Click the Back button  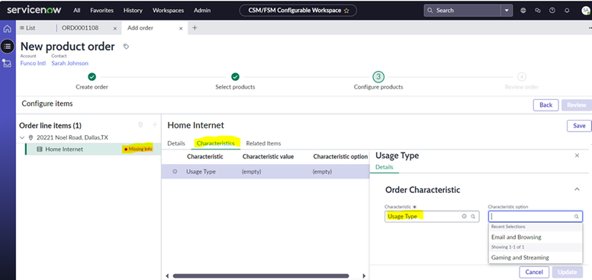[545, 105]
